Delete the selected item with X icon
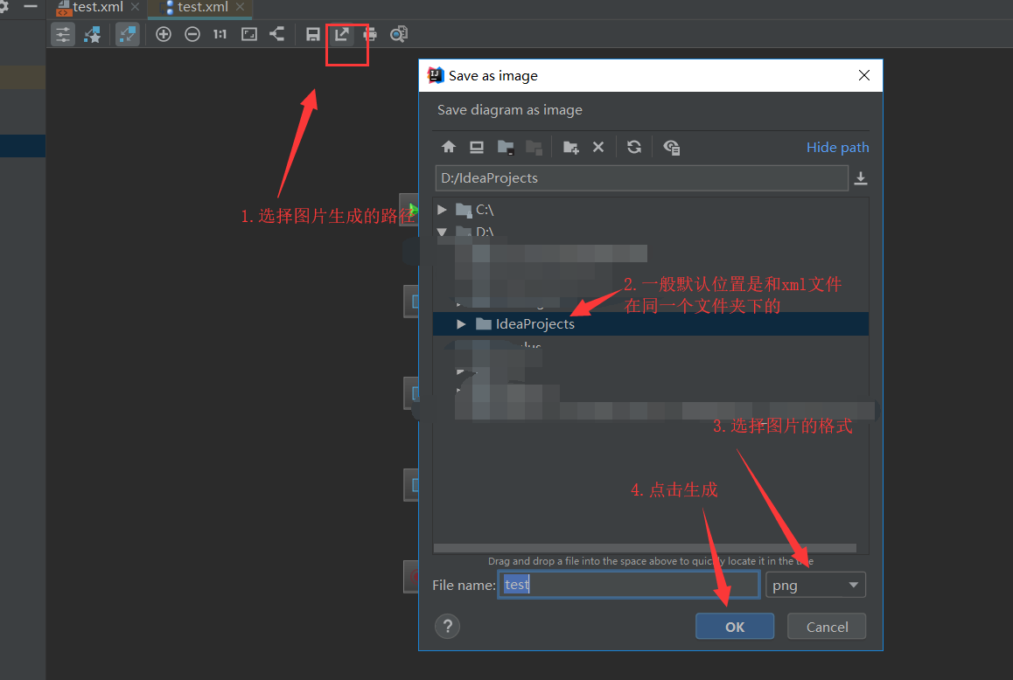The width and height of the screenshot is (1013, 680). pyautogui.click(x=598, y=147)
